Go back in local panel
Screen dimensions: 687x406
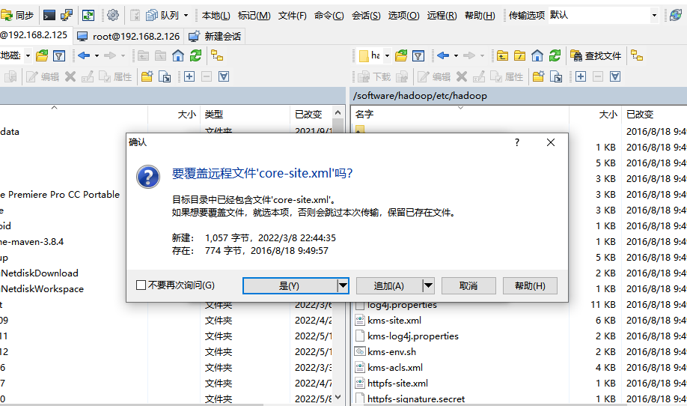click(x=84, y=55)
